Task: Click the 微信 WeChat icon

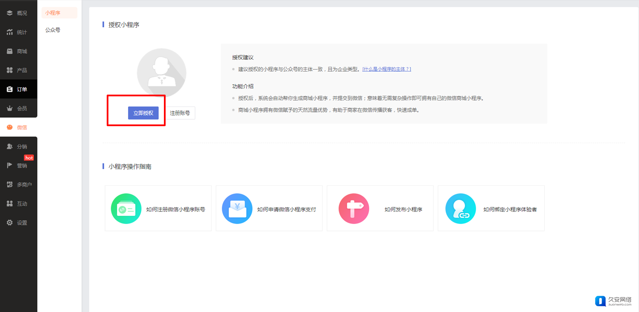Action: (9, 127)
